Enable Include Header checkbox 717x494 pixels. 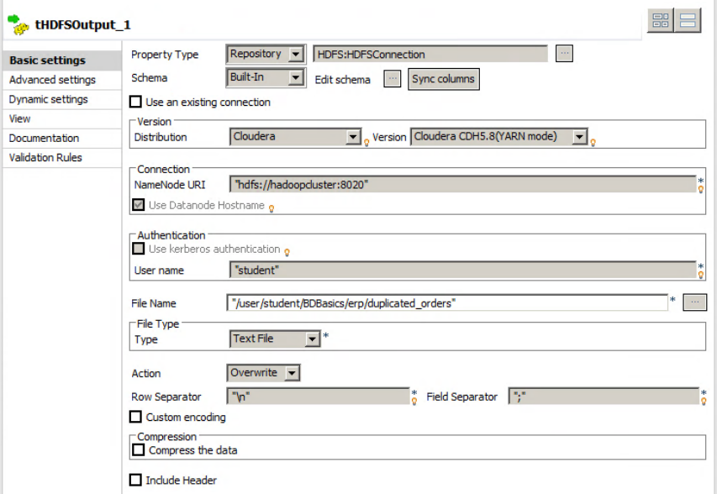pos(135,481)
